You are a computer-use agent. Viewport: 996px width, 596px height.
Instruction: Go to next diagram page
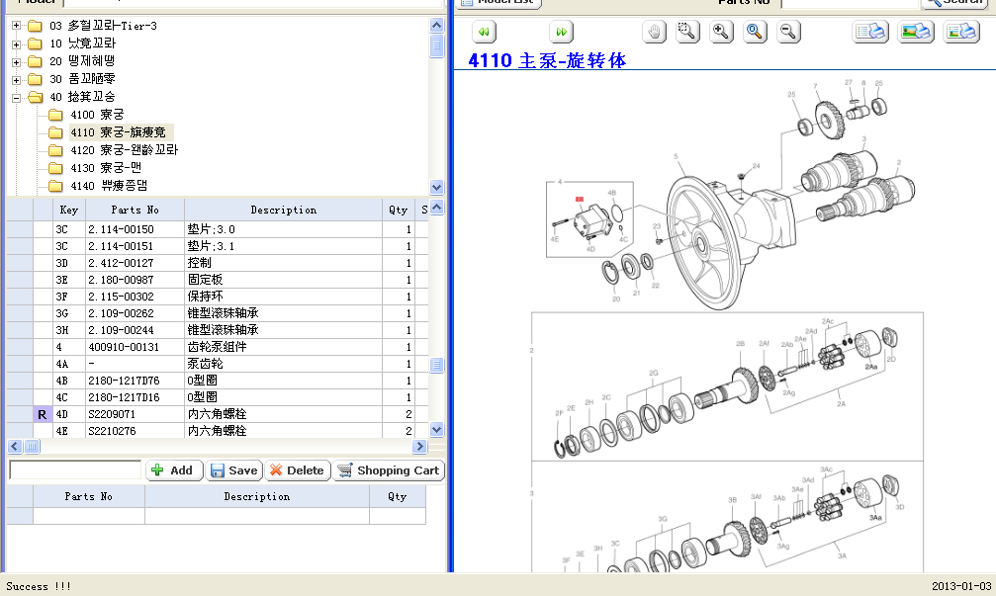[x=561, y=32]
